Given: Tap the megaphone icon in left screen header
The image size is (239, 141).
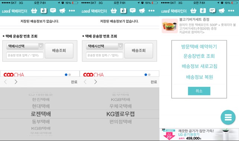Looking at the screenshot, I should (62, 11).
